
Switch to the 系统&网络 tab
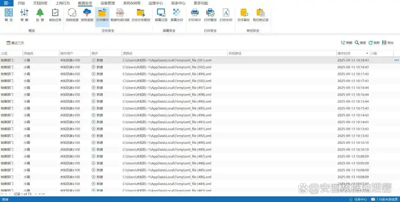pyautogui.click(x=132, y=3)
